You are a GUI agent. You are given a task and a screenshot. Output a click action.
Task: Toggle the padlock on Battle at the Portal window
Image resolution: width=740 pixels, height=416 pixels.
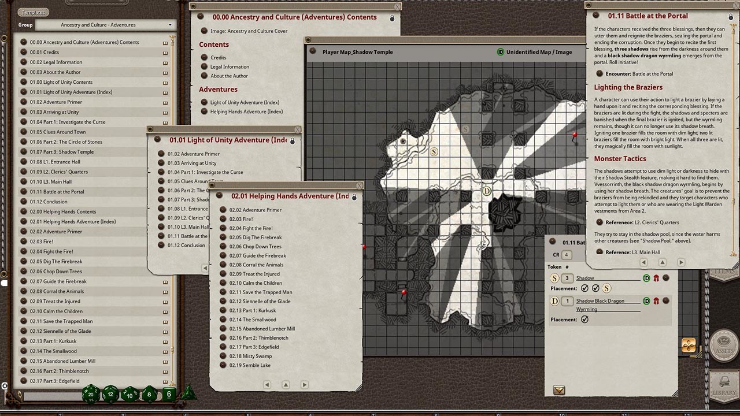coord(730,16)
